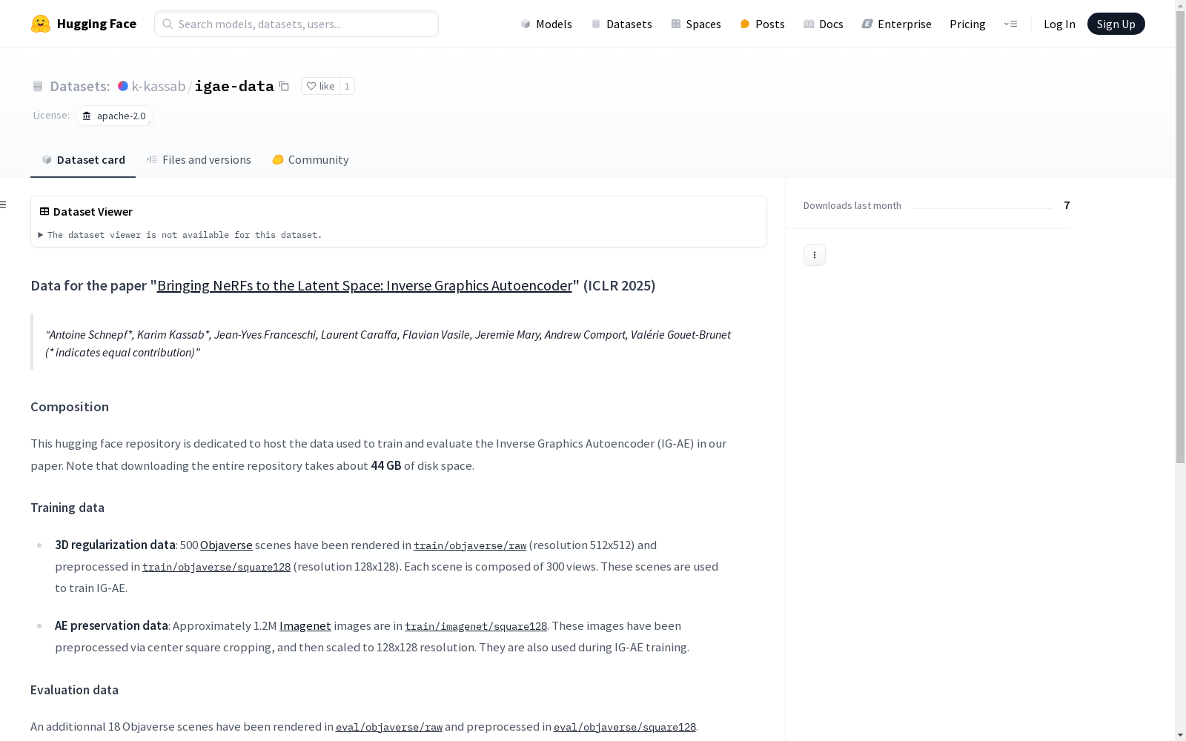Click the heart like button
Screen dimensions: 1186x741
click(320, 86)
